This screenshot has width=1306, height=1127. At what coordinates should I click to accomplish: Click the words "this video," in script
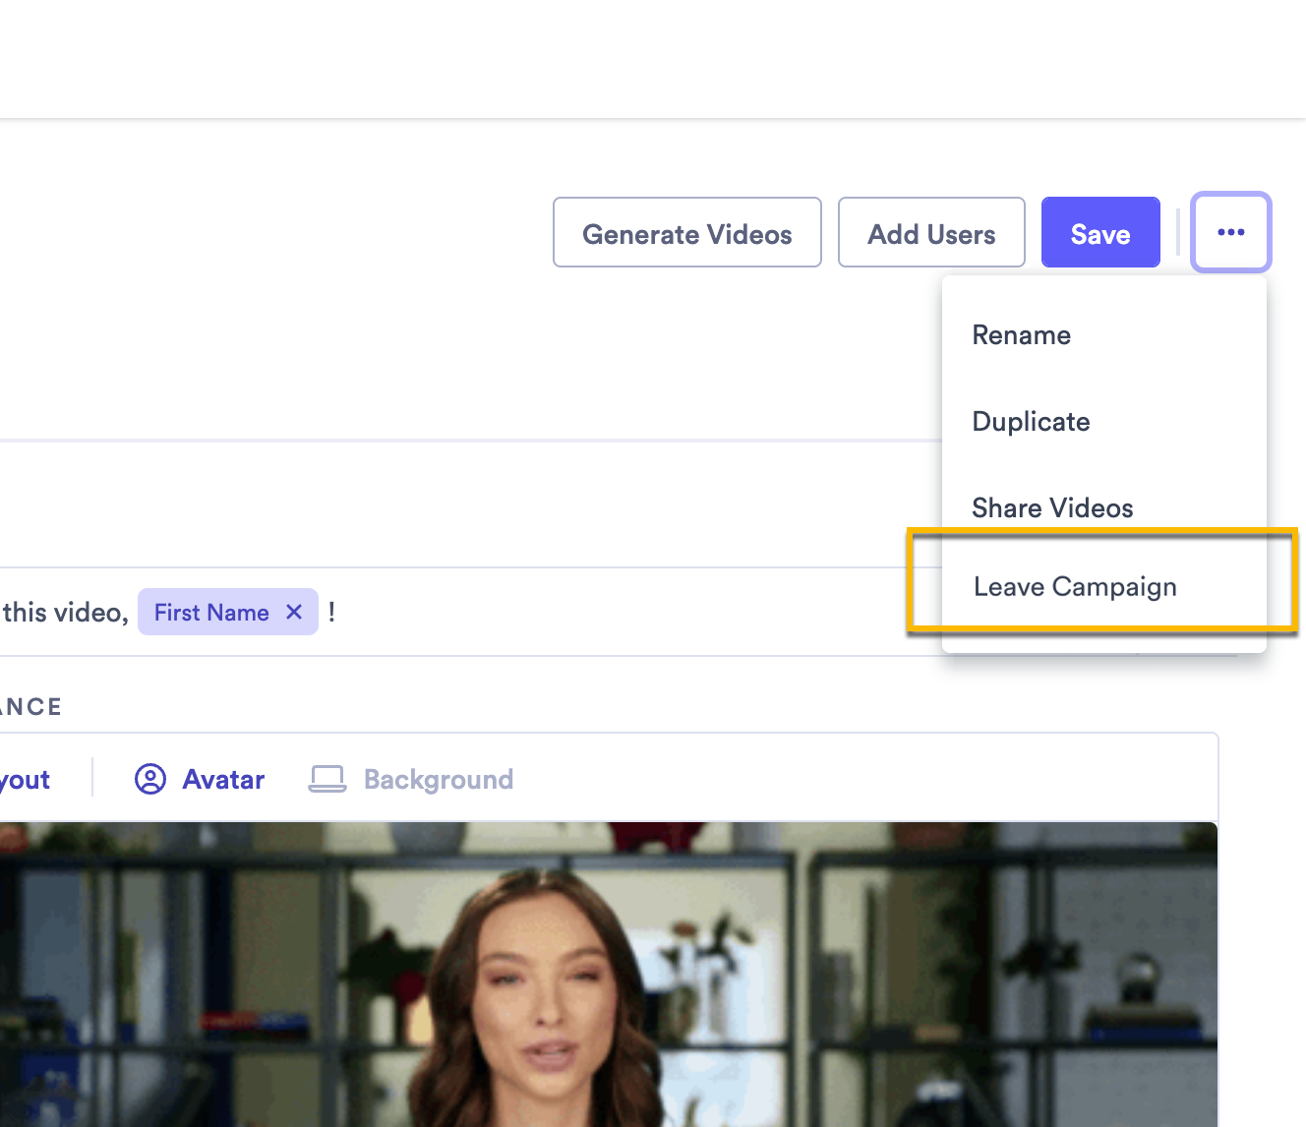[x=65, y=612]
